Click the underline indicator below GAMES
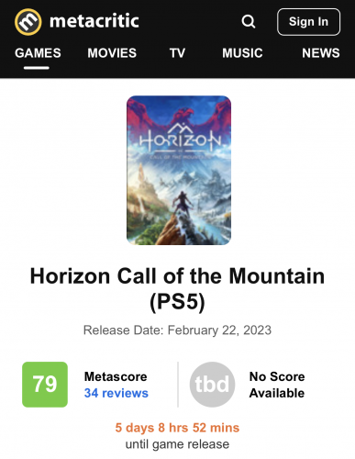The height and width of the screenshot is (459, 355). point(37,68)
